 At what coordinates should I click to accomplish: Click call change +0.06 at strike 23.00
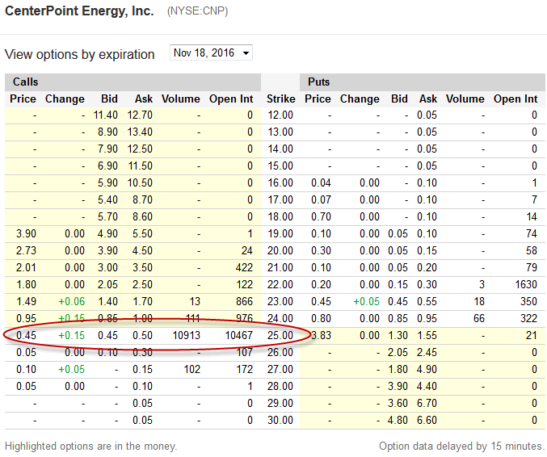(x=72, y=301)
